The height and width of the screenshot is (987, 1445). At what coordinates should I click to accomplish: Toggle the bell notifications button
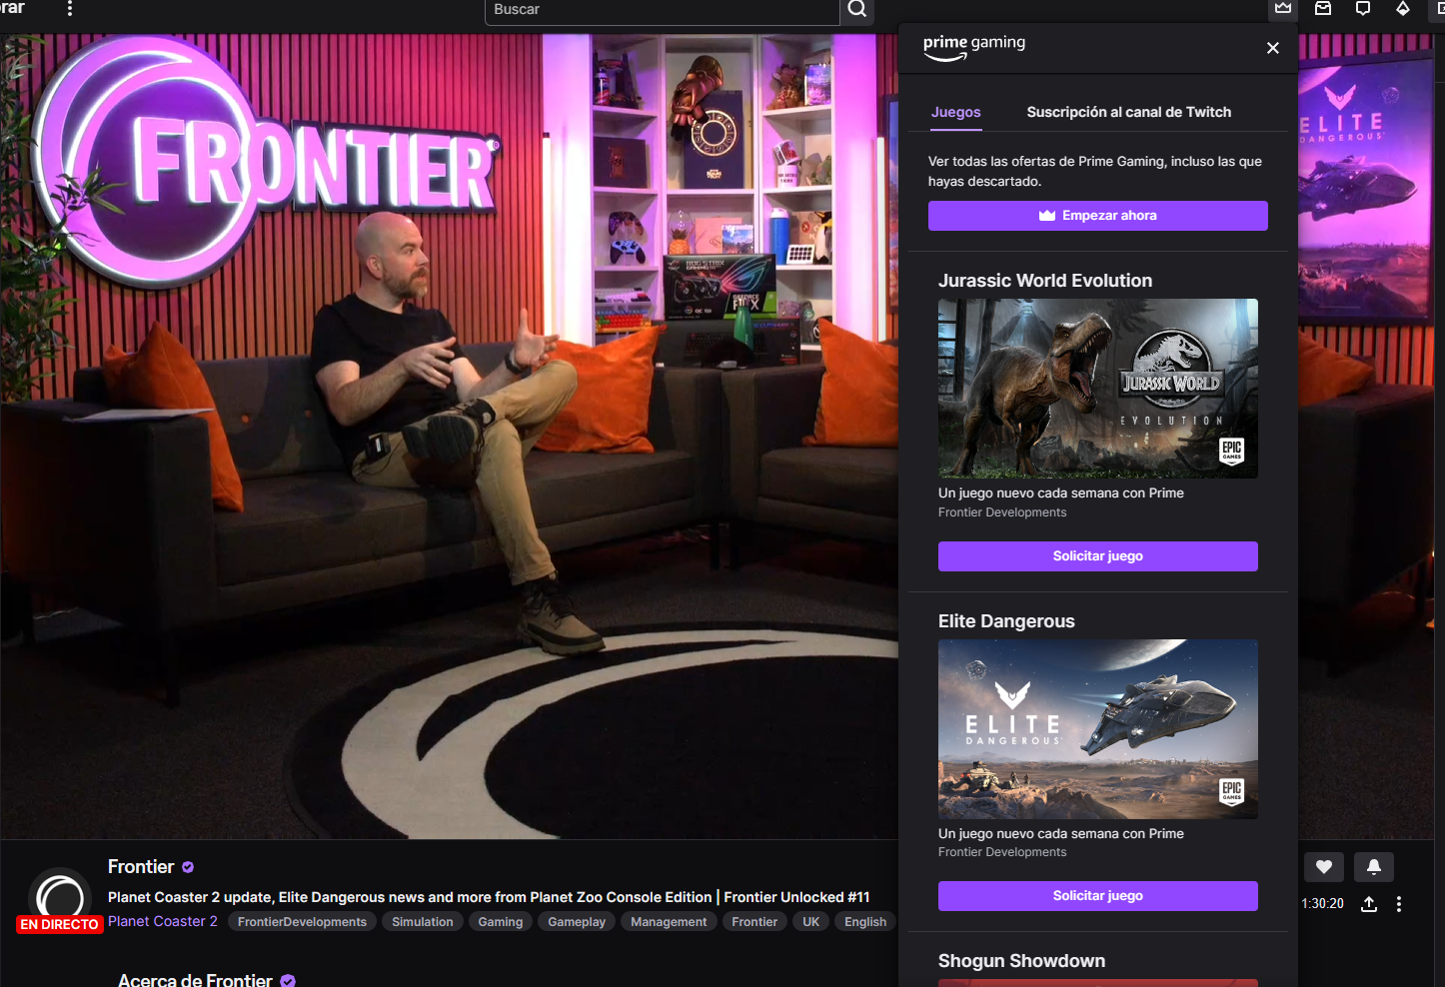click(1374, 867)
